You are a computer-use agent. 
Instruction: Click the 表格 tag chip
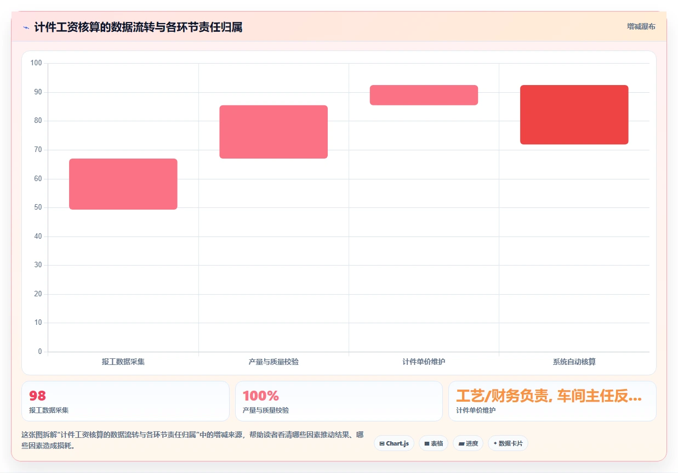click(434, 443)
